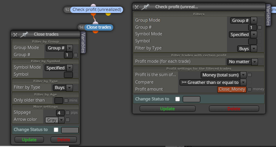Image resolution: width=276 pixels, height=147 pixels.
Task: Click Only older than input field
Action: [59, 100]
